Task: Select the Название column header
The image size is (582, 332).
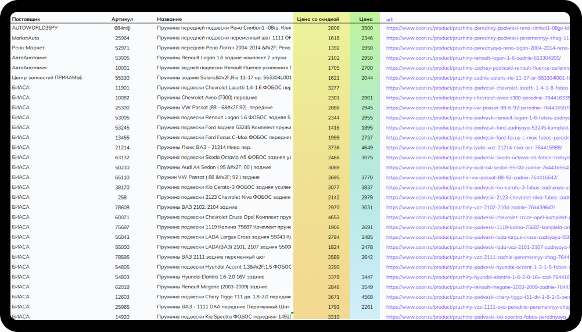Action: pos(169,19)
